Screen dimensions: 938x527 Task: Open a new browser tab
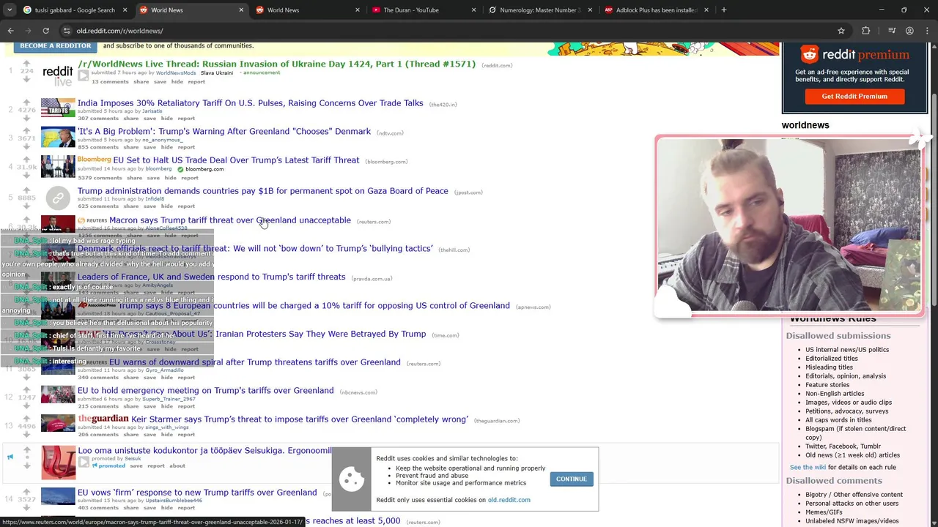[723, 10]
